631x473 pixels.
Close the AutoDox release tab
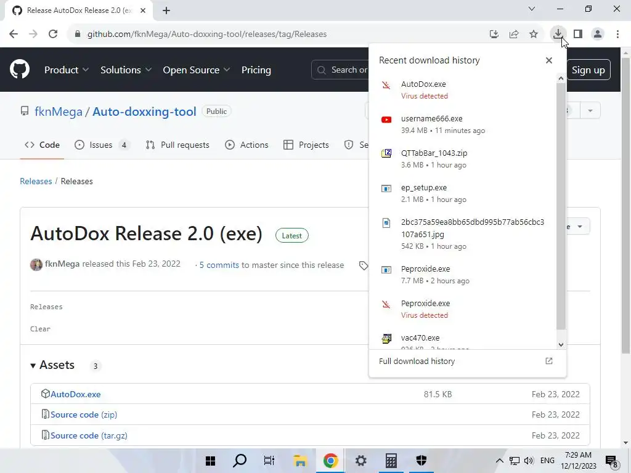point(143,10)
